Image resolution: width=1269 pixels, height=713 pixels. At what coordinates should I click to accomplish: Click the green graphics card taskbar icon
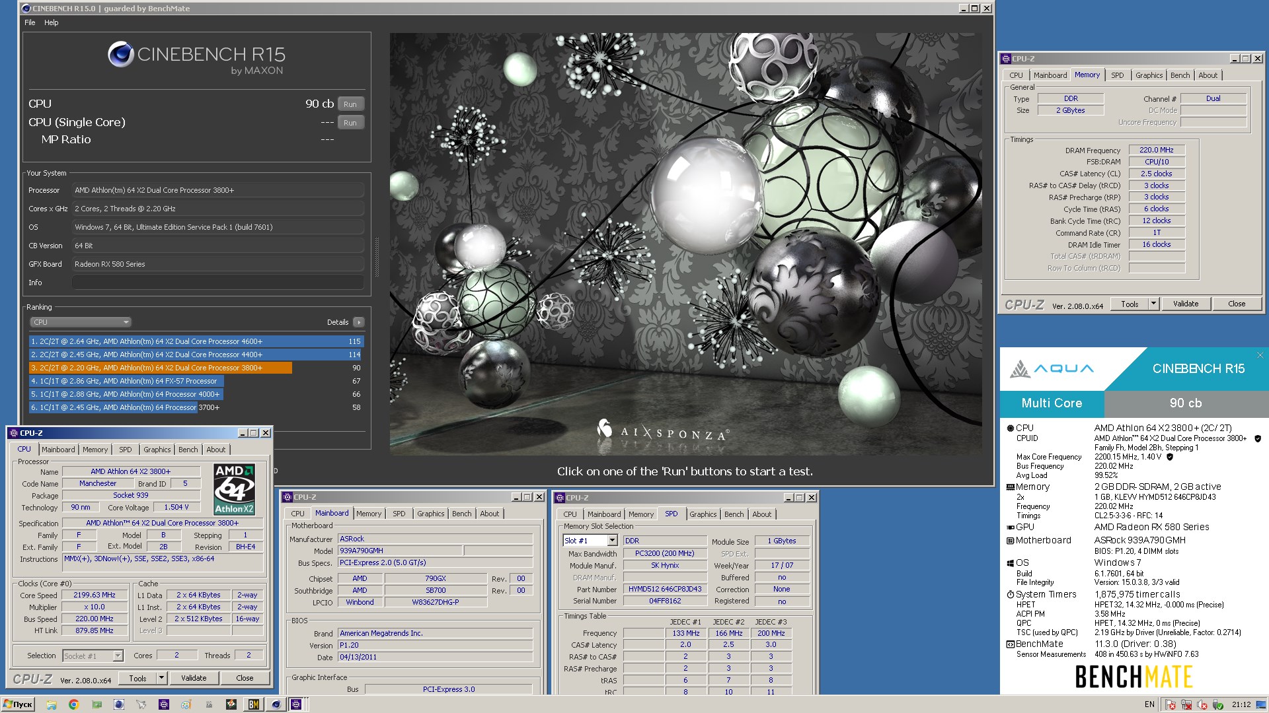click(x=96, y=704)
